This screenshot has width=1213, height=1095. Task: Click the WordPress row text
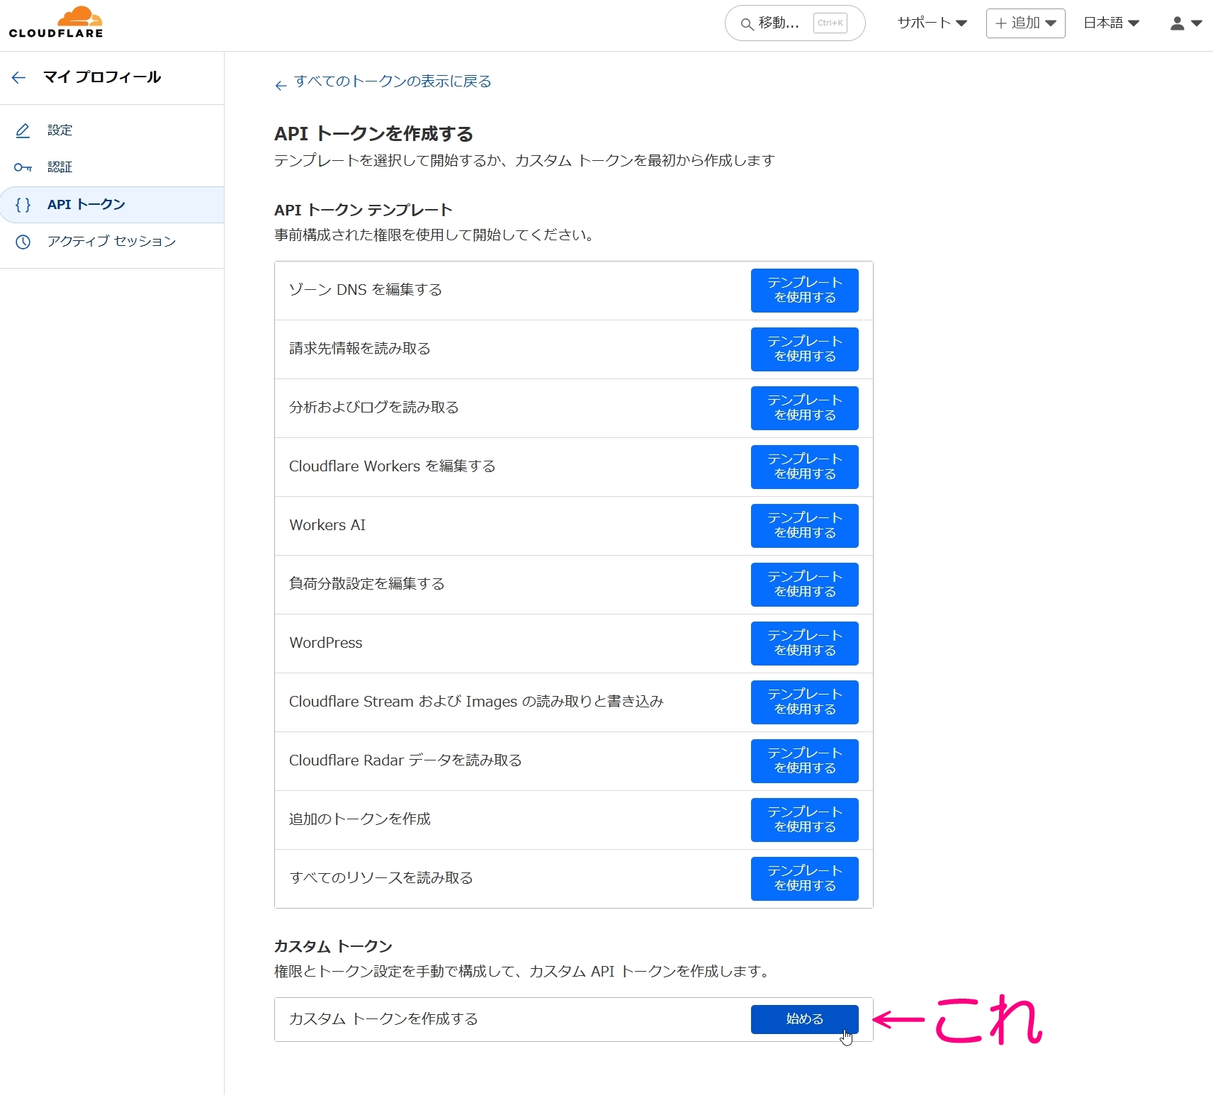click(326, 643)
